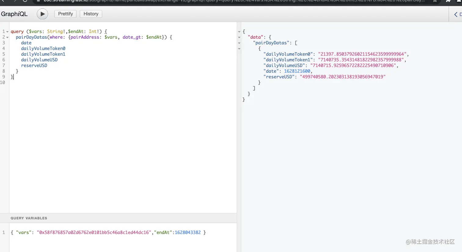Image resolution: width=462 pixels, height=252 pixels.
Task: Fold the "data" object in the result
Action: [x=239, y=38]
